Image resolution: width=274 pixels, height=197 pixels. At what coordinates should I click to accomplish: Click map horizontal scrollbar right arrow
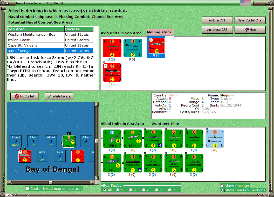pos(92,182)
